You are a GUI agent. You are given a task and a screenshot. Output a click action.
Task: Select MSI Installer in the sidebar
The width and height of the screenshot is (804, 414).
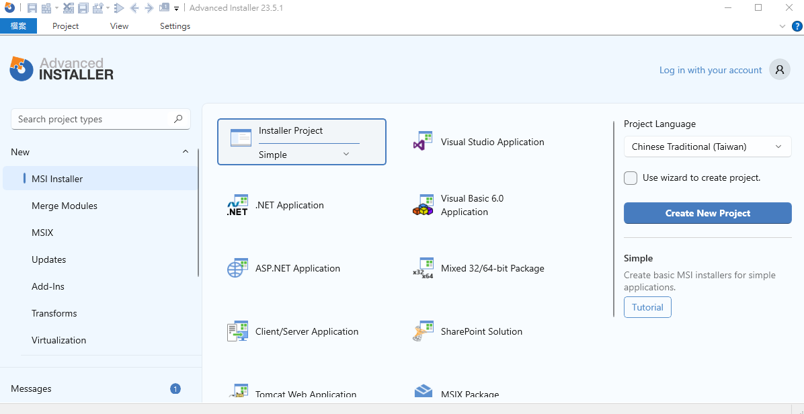pos(101,179)
